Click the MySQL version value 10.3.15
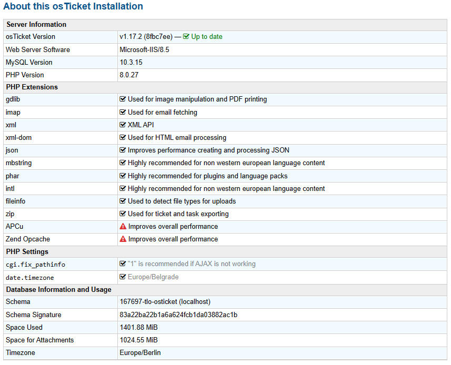451x365 pixels. (x=131, y=63)
